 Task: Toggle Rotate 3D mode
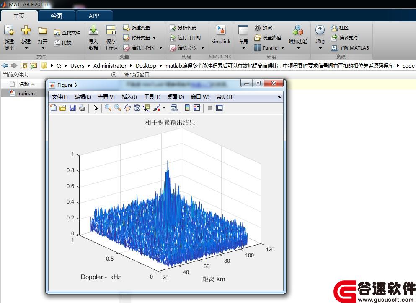pyautogui.click(x=137, y=108)
